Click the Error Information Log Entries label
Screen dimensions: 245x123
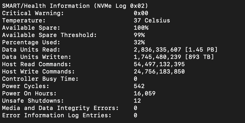tap(57, 115)
